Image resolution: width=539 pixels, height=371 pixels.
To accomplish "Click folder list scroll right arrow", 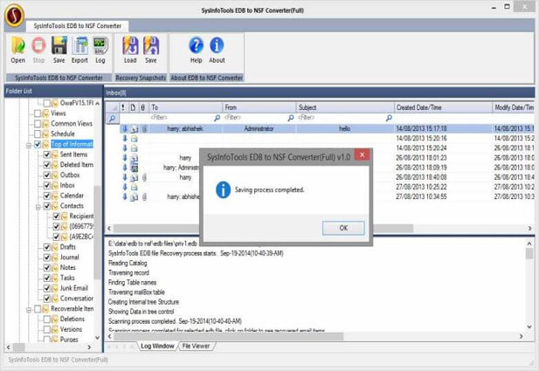I will tap(89, 347).
